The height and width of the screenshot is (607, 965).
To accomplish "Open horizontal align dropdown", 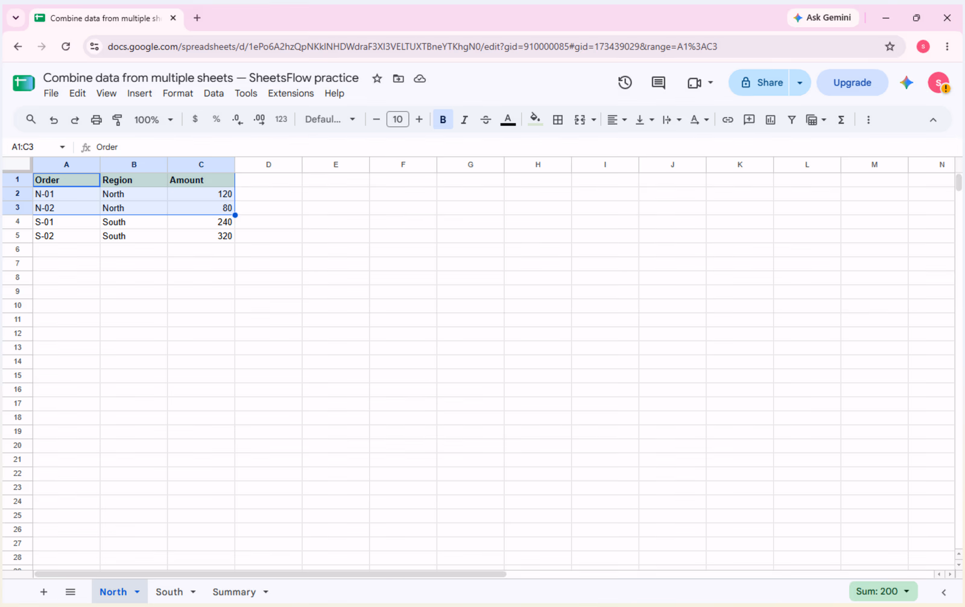I will tap(616, 119).
